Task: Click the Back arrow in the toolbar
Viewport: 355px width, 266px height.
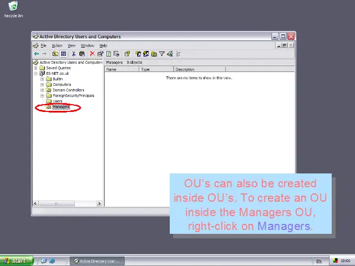Action: pos(37,54)
